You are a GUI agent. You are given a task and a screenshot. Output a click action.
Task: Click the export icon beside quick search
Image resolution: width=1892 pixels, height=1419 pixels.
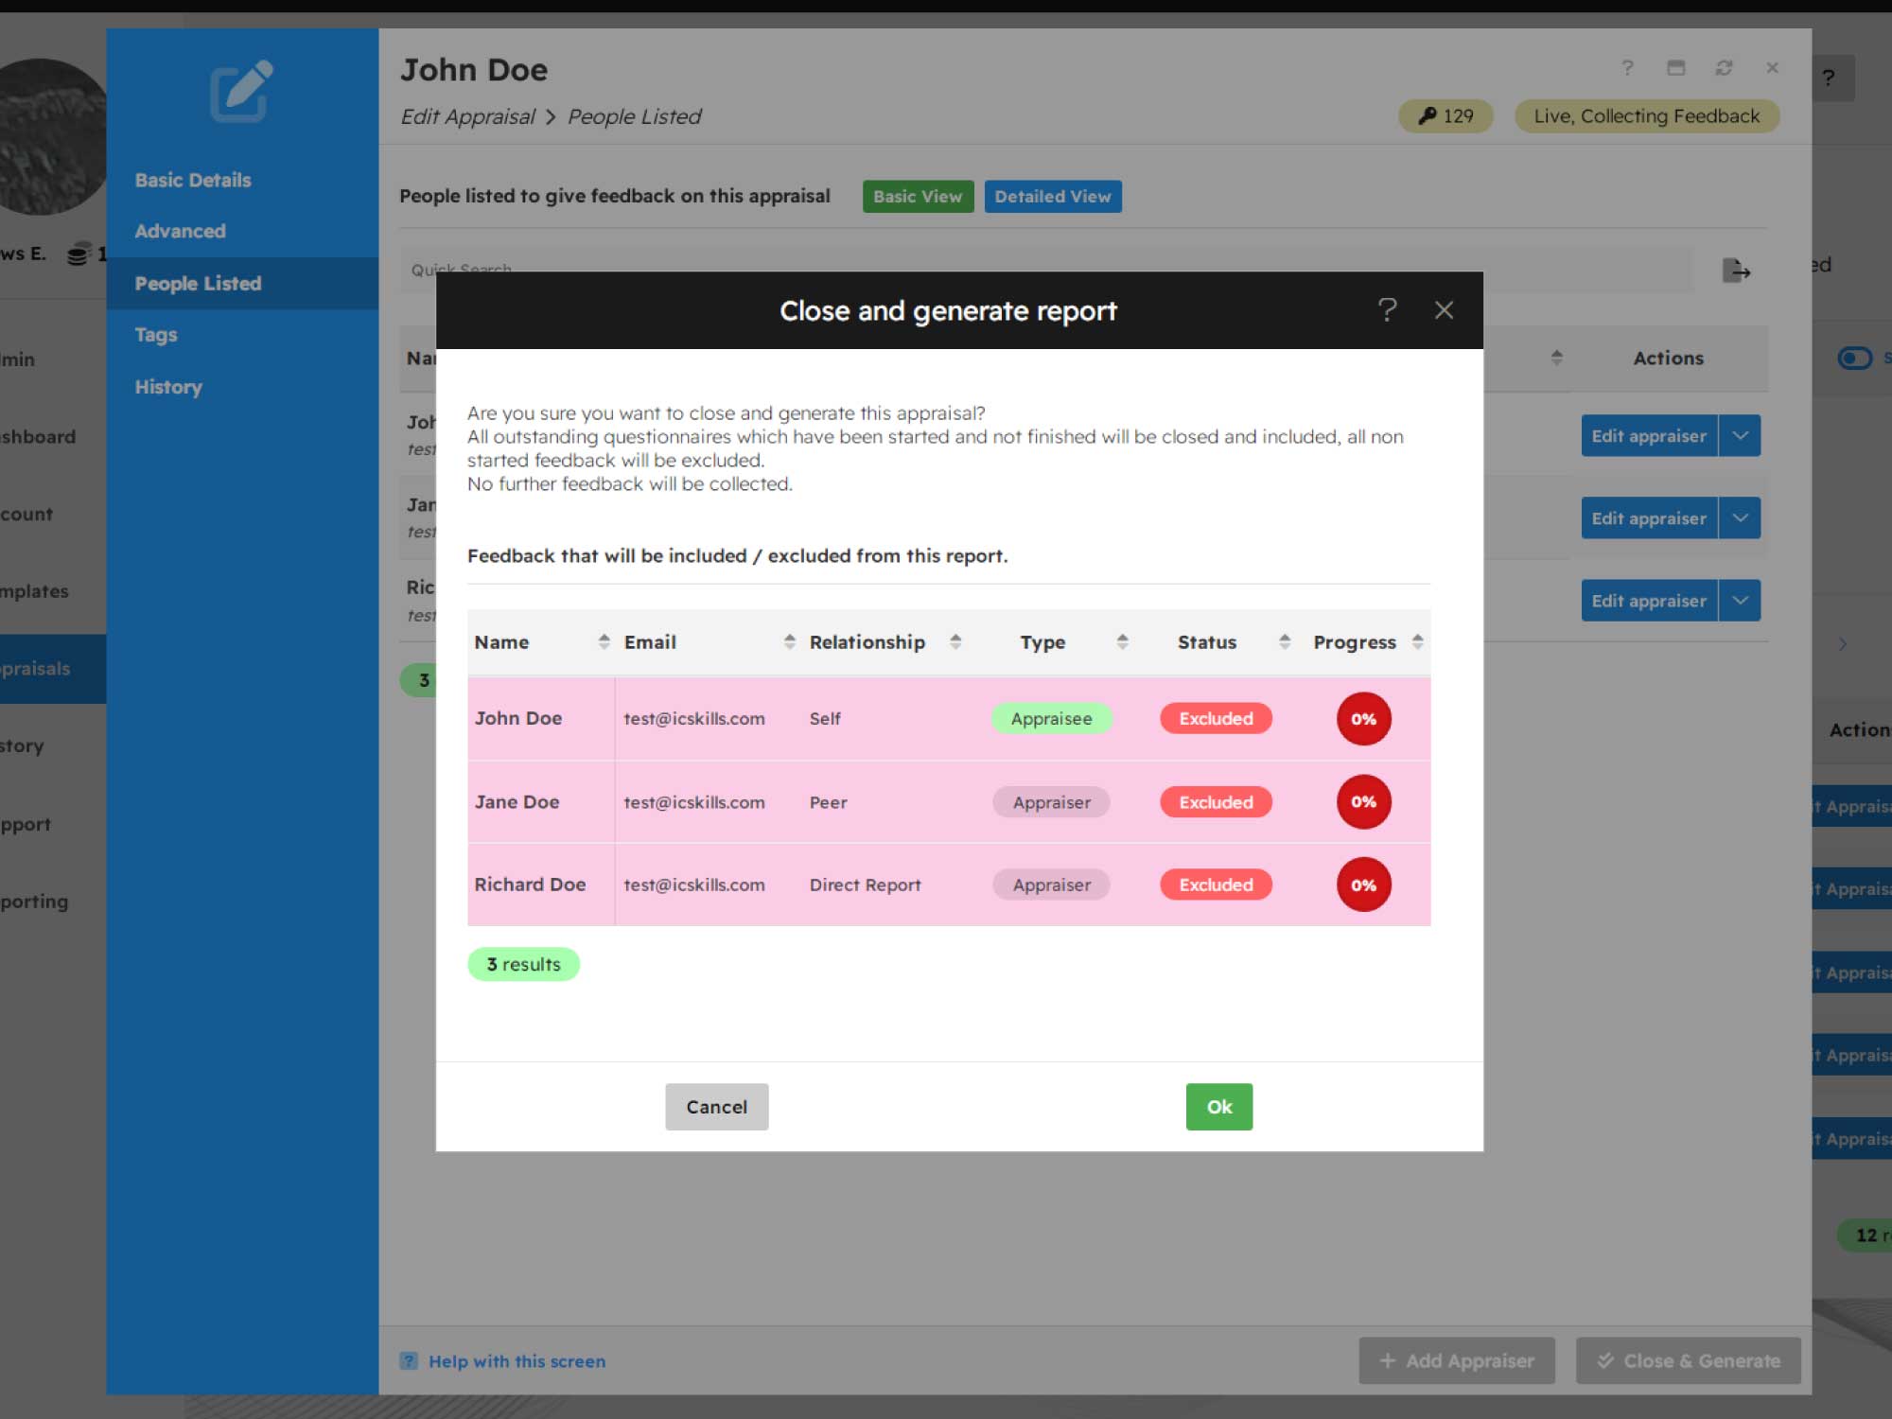(1735, 271)
